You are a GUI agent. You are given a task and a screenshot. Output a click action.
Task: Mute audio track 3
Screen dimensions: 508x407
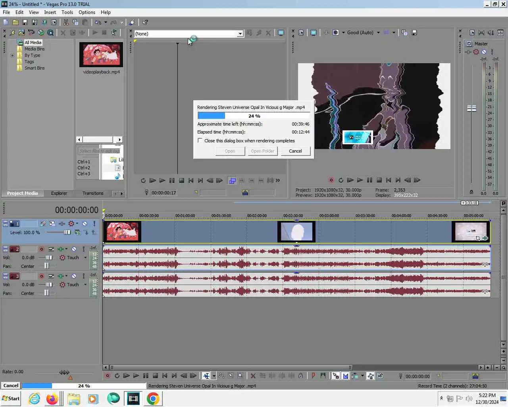[x=74, y=276]
